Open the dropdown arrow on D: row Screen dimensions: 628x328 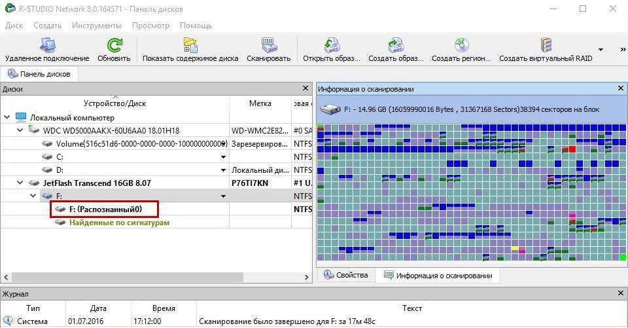pos(223,170)
